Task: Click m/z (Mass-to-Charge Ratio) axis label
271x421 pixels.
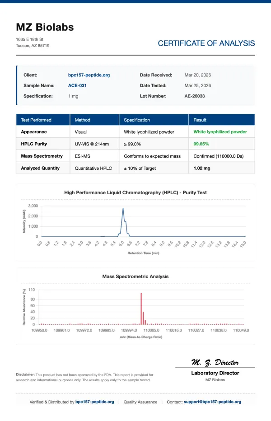Action: pos(141,337)
